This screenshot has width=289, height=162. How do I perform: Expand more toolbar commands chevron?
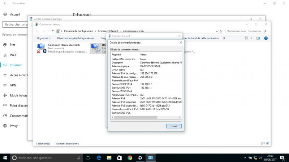[224, 38]
